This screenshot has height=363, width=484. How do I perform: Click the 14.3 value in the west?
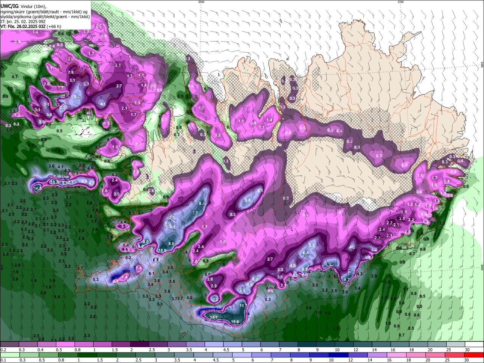(x=37, y=188)
